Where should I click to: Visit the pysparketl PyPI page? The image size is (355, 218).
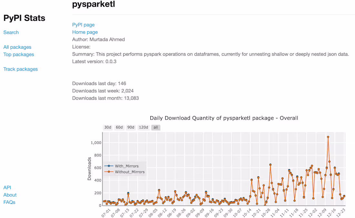(x=83, y=25)
